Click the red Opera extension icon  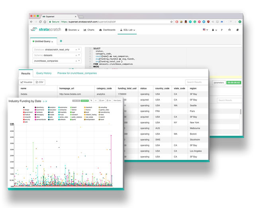click(x=177, y=22)
